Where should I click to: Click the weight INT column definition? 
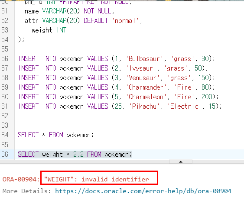click(49, 30)
